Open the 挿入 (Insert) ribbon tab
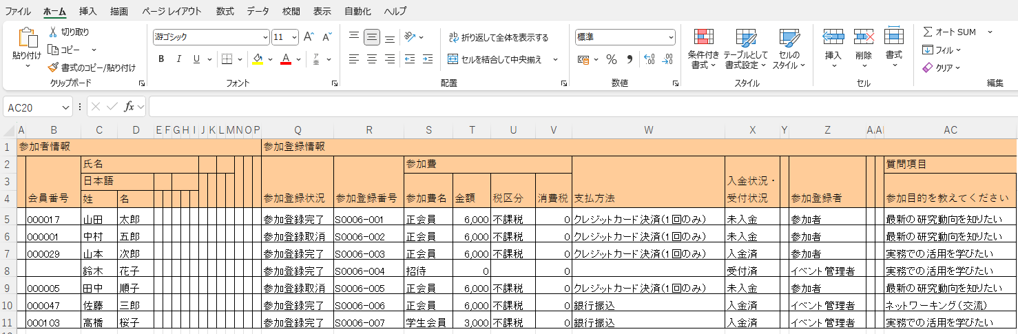This screenshot has width=1018, height=334. pyautogui.click(x=88, y=11)
